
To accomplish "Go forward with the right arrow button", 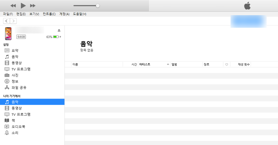I will (x=13, y=21).
